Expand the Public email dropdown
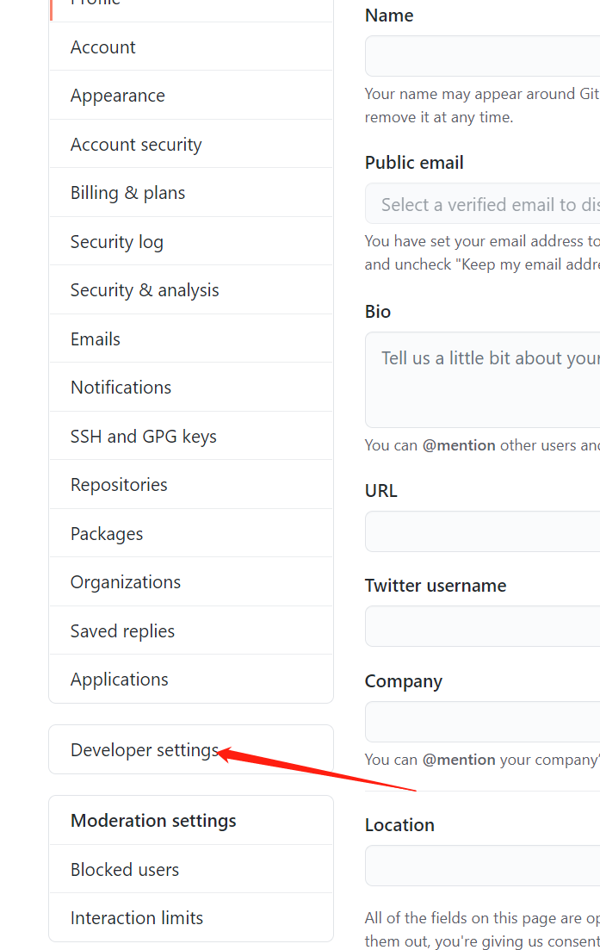This screenshot has height=950, width=600. pyautogui.click(x=482, y=204)
